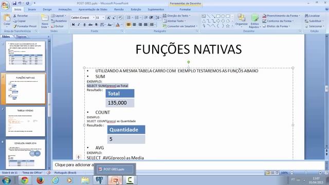329x185 pixels.
Task: Select the TABELA VENDAS slide thumbnail
Action: pos(25,121)
